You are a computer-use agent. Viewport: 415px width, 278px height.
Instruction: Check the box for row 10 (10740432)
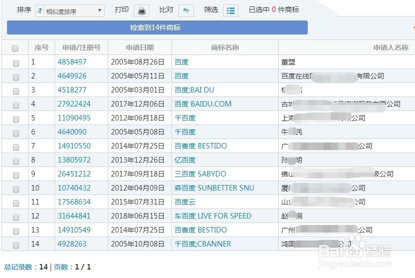click(x=16, y=189)
